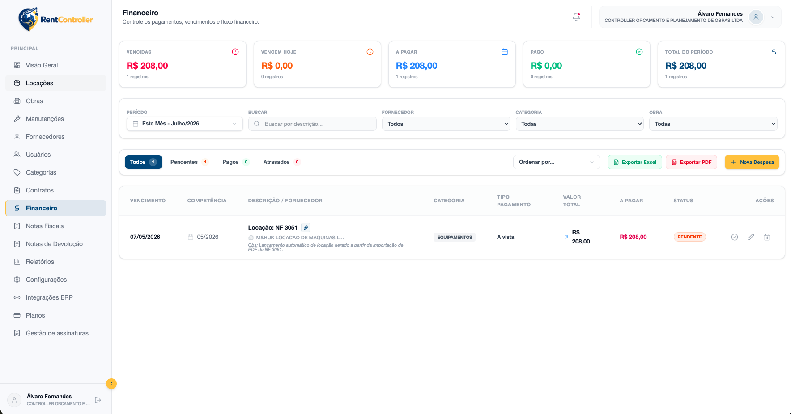Open the valor total link arrow icon

point(566,237)
